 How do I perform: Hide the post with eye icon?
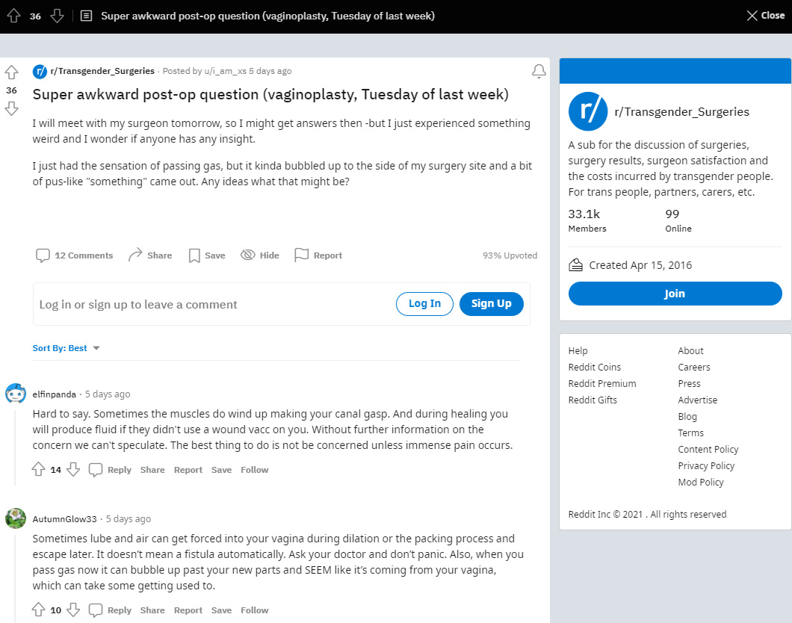pyautogui.click(x=259, y=255)
